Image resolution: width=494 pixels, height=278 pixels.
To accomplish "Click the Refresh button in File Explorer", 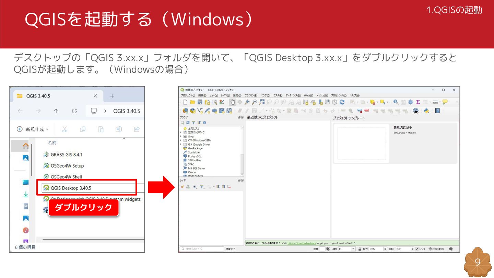I will coord(74,111).
